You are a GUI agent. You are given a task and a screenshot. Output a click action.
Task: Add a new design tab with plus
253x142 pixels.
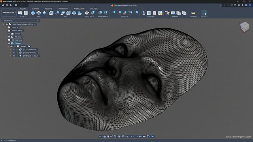224,5
